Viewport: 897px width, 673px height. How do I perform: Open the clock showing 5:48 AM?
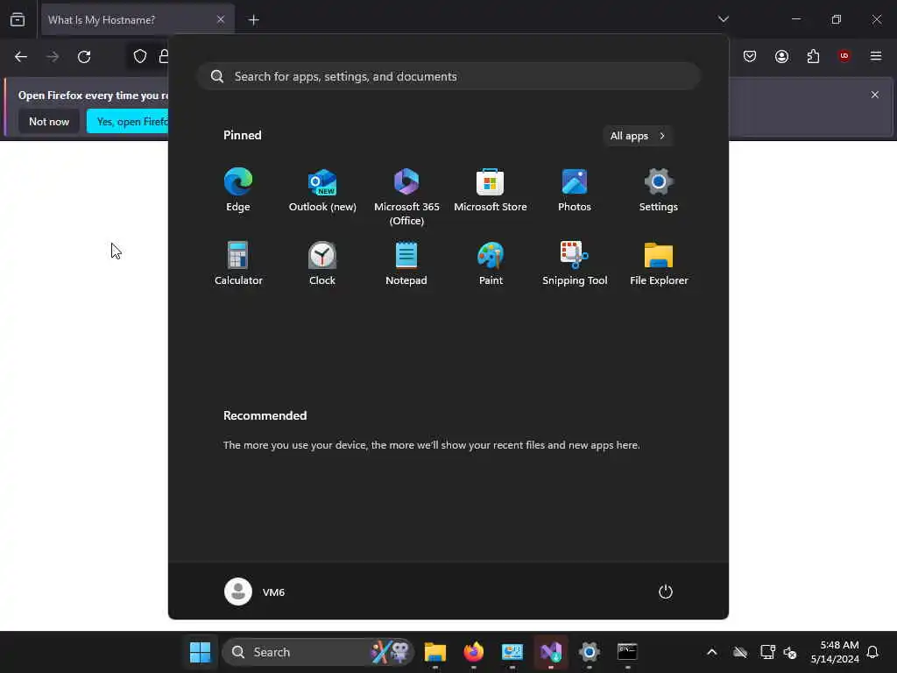[835, 652]
